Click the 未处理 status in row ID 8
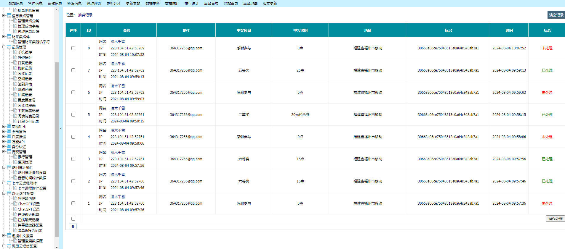 [x=547, y=48]
